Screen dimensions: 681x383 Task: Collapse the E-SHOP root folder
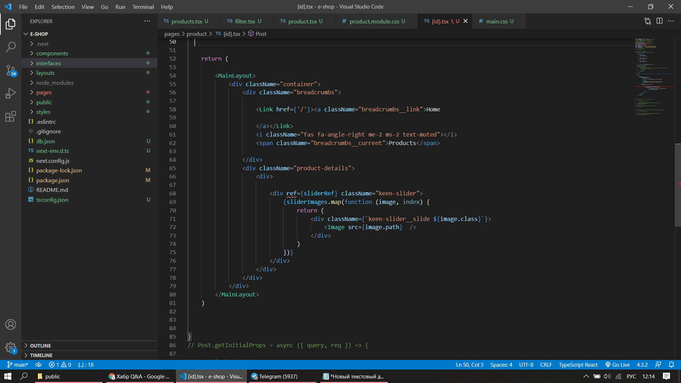pyautogui.click(x=89, y=34)
